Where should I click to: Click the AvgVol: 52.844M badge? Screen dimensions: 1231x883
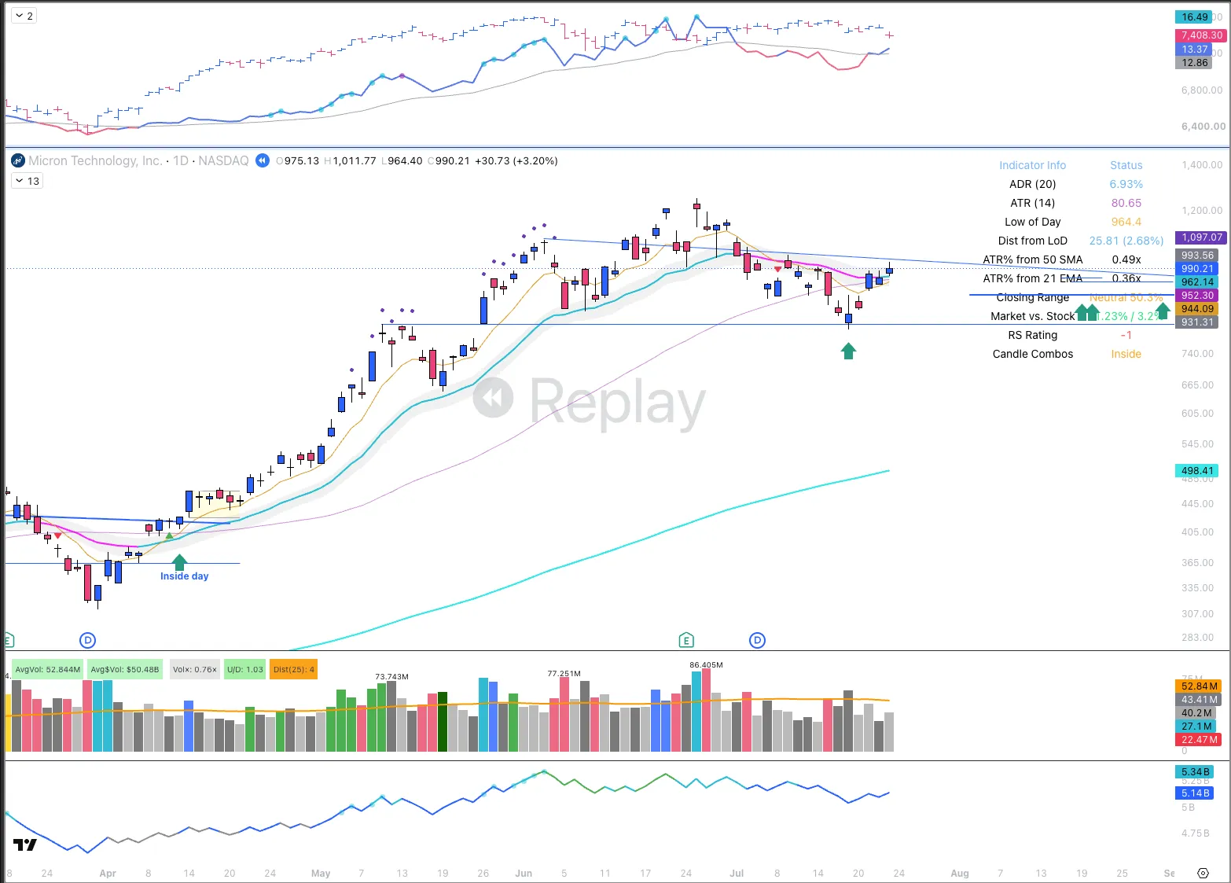tap(48, 670)
